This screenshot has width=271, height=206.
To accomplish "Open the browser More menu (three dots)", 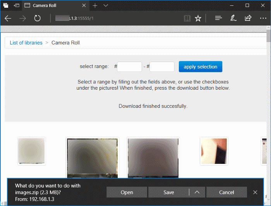I will 263,18.
